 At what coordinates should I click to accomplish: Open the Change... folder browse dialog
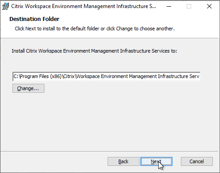(x=28, y=88)
